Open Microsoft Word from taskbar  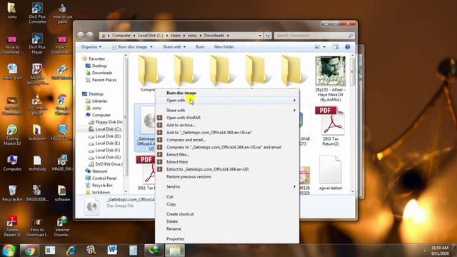click(x=112, y=251)
